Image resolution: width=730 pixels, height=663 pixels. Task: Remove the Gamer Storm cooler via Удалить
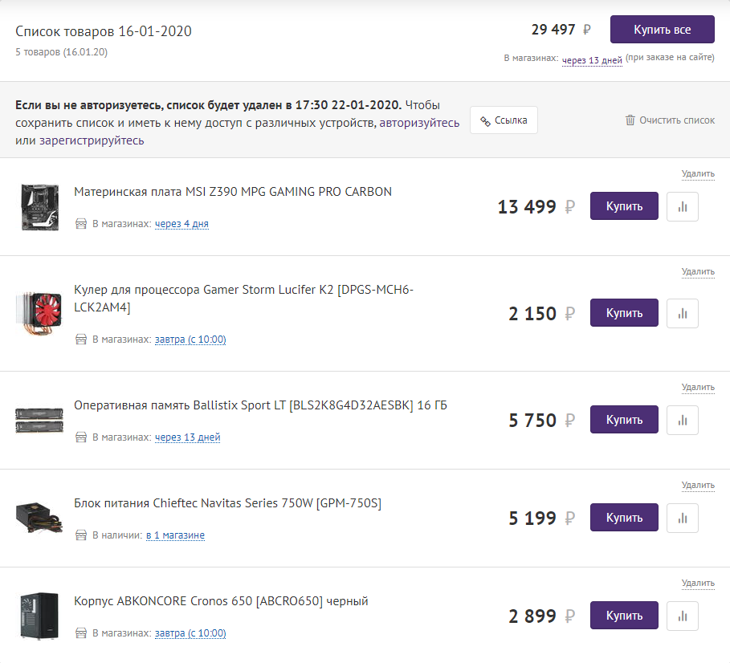click(698, 271)
